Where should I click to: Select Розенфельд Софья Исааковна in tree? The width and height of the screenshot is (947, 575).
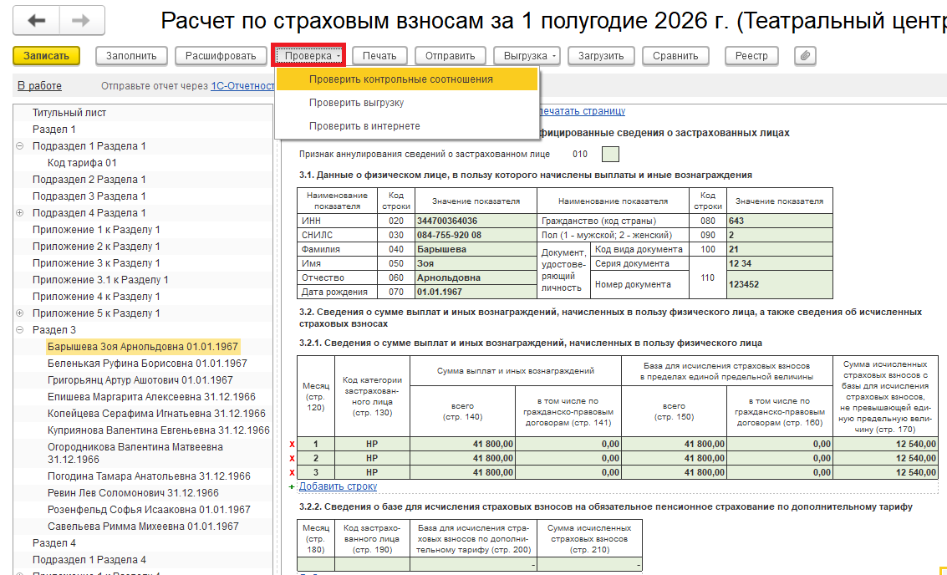(x=149, y=510)
